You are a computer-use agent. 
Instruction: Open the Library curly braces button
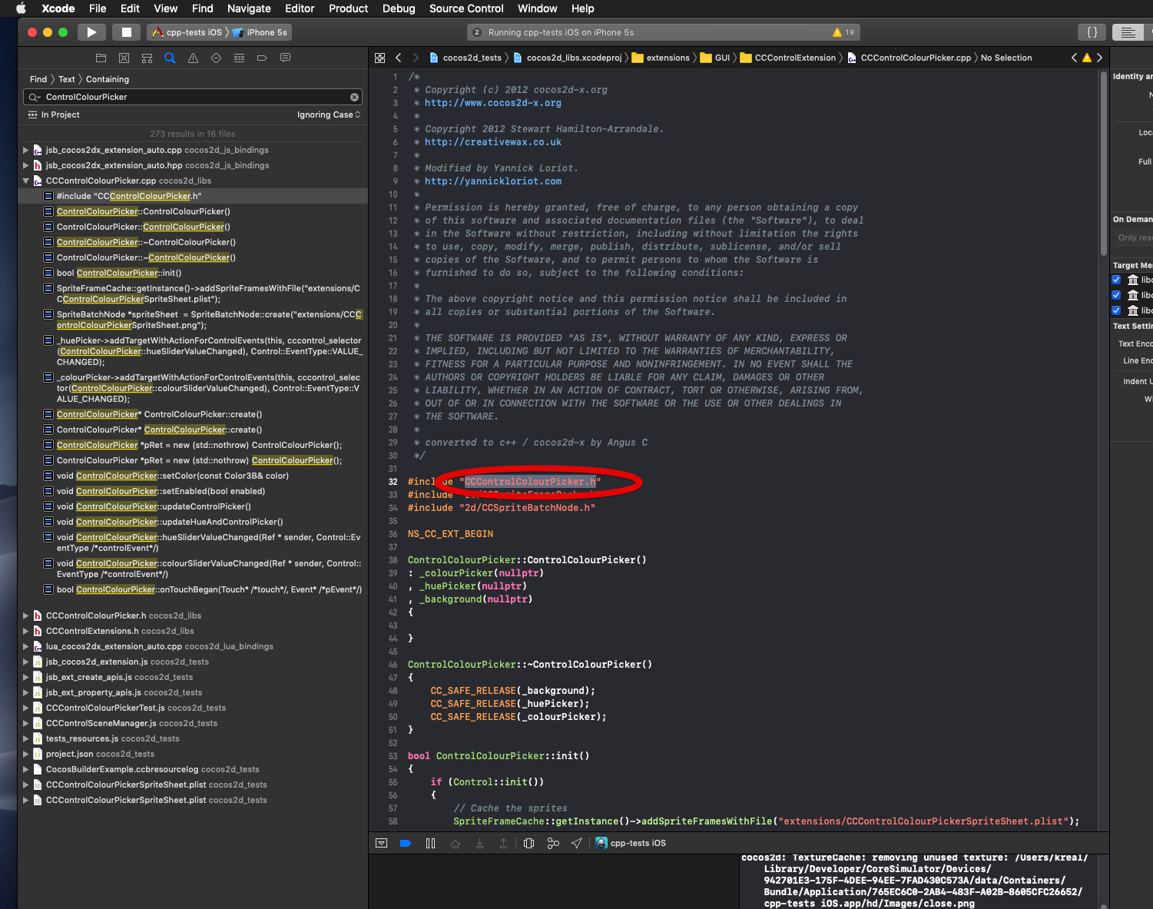click(1092, 32)
